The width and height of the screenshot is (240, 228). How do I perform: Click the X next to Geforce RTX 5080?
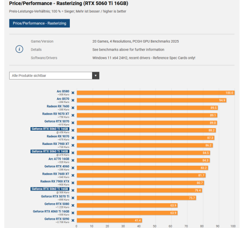[x=73, y=205]
